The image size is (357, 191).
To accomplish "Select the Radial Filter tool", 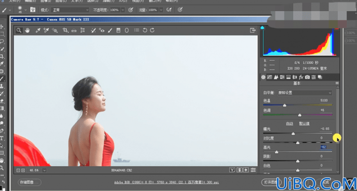I will tap(127, 30).
